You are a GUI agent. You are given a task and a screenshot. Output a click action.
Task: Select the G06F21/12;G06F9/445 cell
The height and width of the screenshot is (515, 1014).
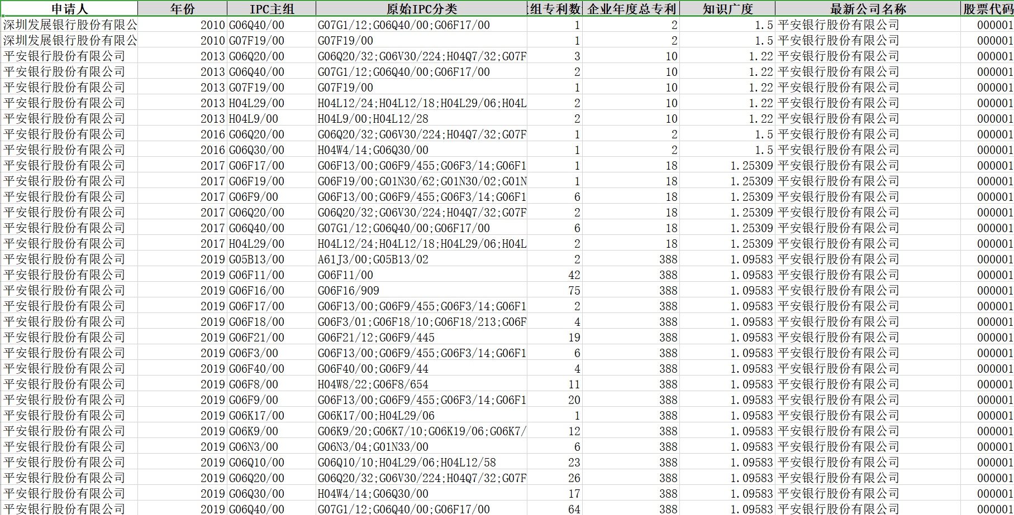[376, 338]
